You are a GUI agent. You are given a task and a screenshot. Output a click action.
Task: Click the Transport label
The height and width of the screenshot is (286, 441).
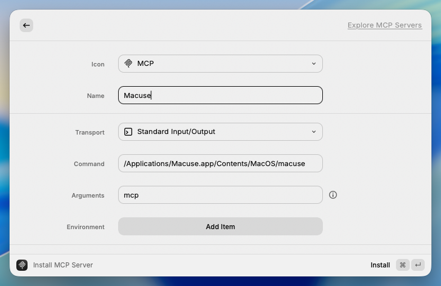[x=90, y=132]
